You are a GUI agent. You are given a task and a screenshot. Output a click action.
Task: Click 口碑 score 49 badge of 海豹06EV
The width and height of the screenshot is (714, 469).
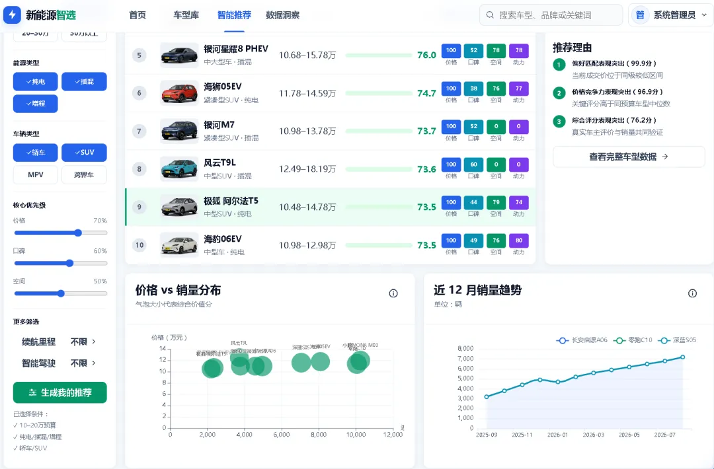pyautogui.click(x=473, y=240)
